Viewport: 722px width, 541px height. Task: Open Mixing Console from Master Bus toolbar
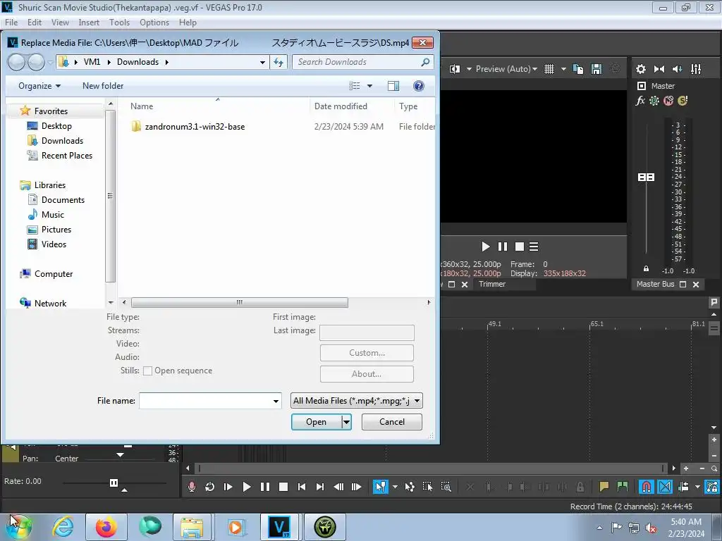click(x=696, y=69)
